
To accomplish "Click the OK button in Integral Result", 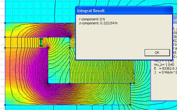I will (157, 53).
